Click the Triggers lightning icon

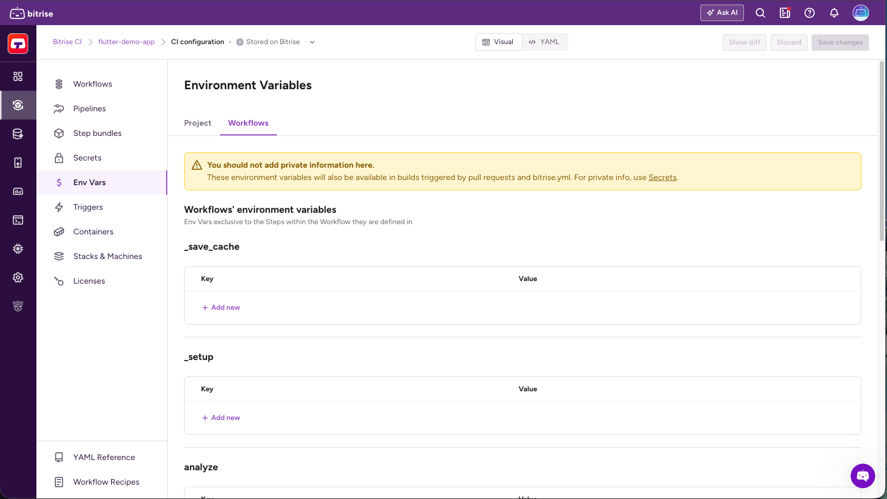point(59,207)
